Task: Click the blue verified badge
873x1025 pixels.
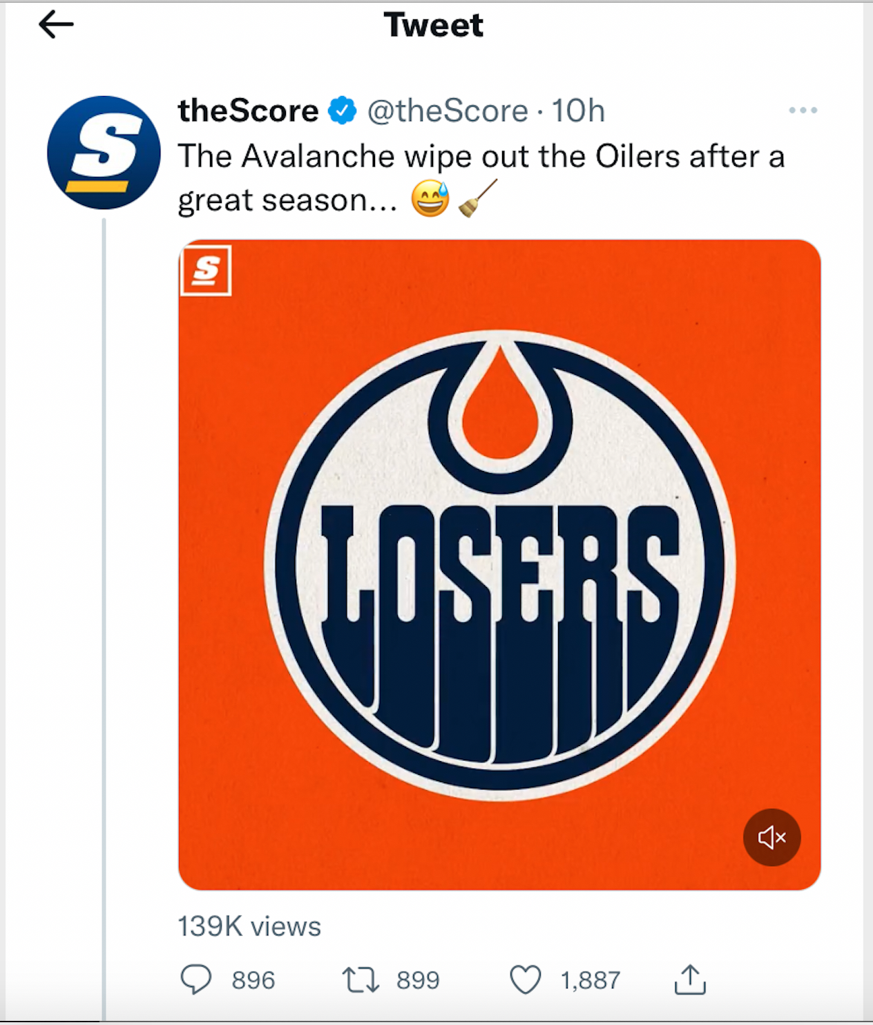Action: [342, 111]
